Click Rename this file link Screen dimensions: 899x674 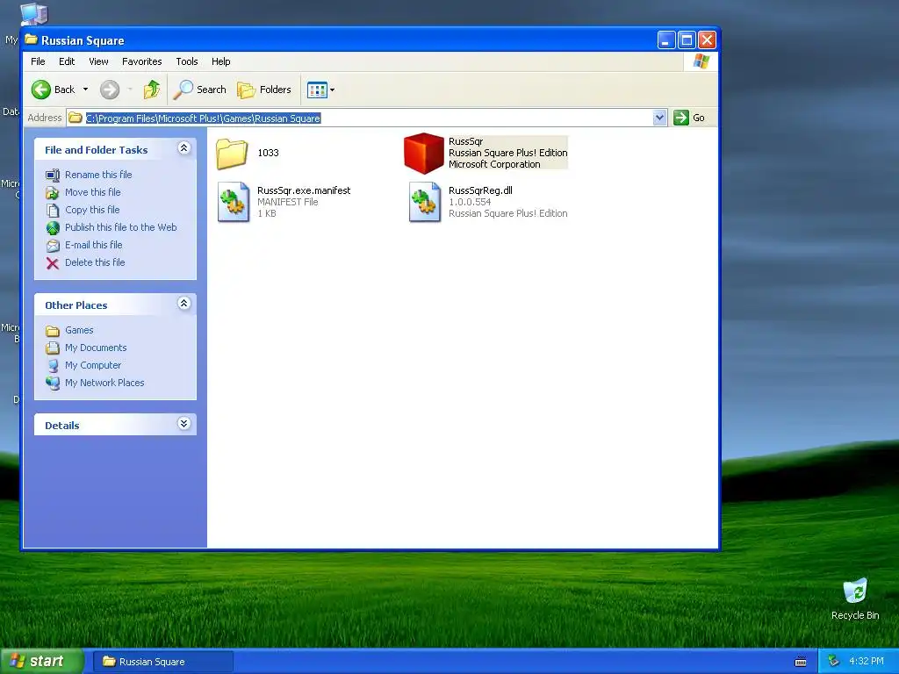(x=98, y=175)
